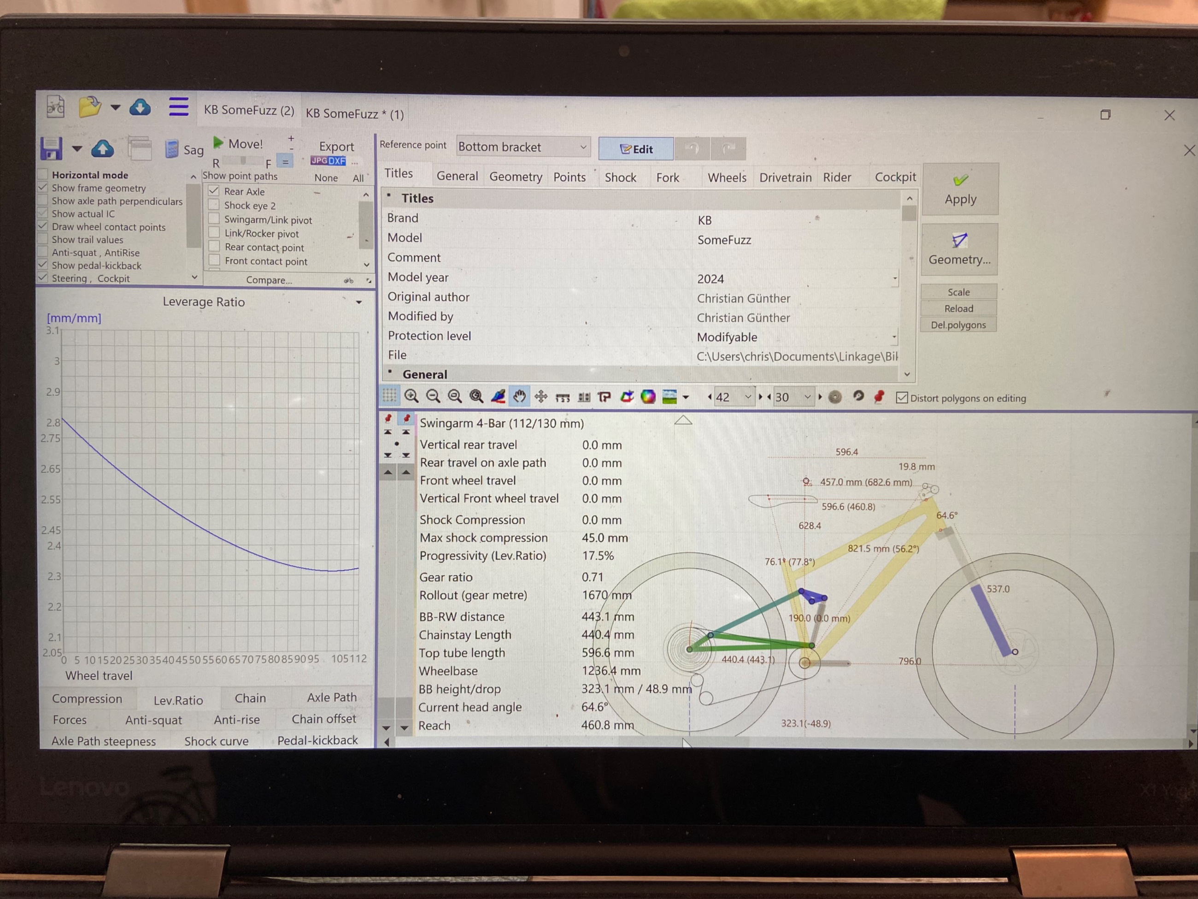The image size is (1198, 899).
Task: Switch to the General tab
Action: [x=457, y=176]
